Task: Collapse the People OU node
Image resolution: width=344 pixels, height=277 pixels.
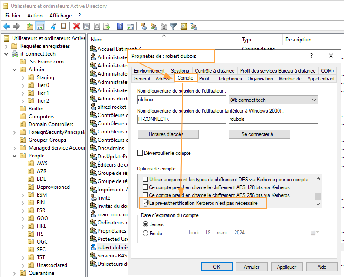Action: pyautogui.click(x=15, y=156)
